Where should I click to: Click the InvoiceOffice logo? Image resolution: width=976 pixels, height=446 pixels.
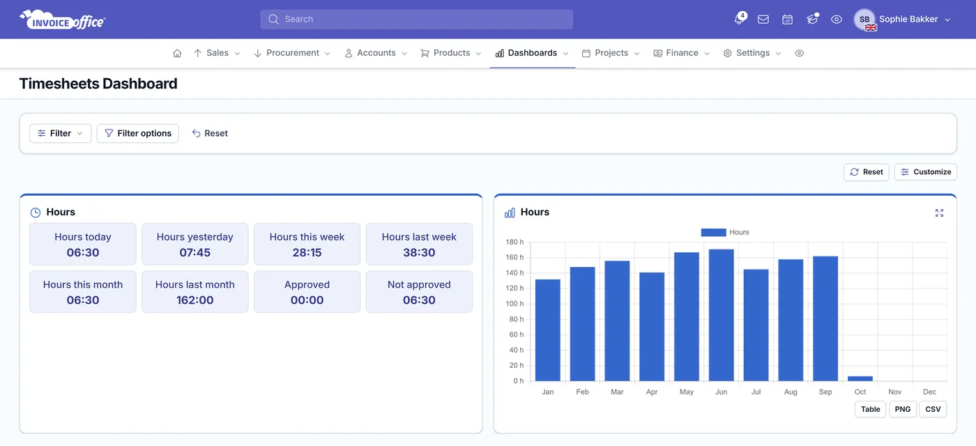[63, 20]
